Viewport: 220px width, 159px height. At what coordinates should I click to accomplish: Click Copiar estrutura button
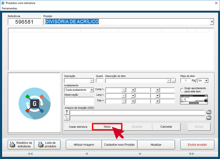tap(78, 127)
